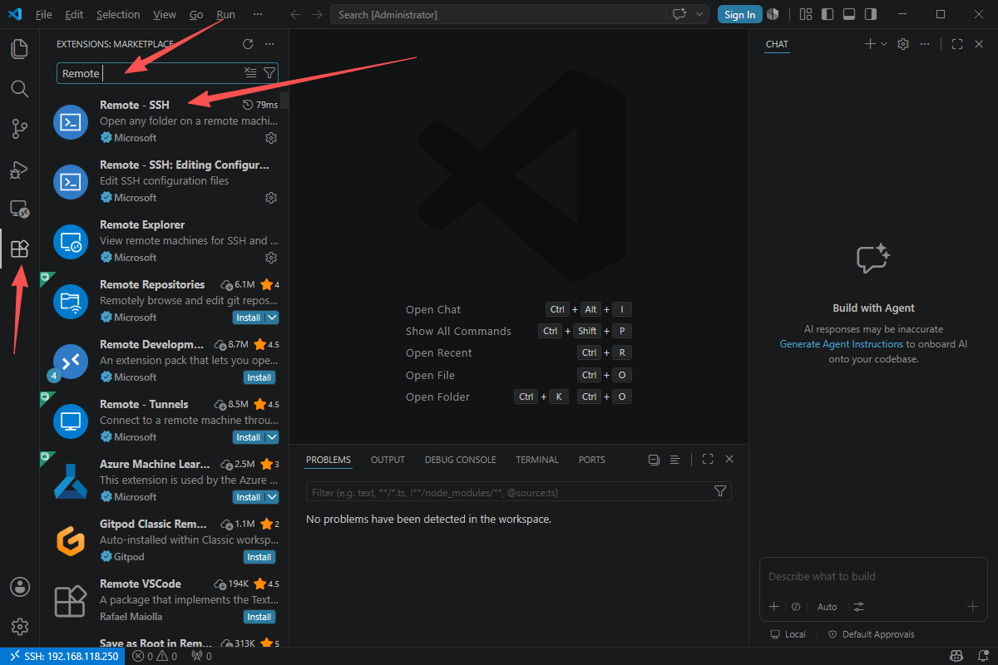Expand install options for Remote Repositories
The height and width of the screenshot is (665, 998).
(272, 318)
